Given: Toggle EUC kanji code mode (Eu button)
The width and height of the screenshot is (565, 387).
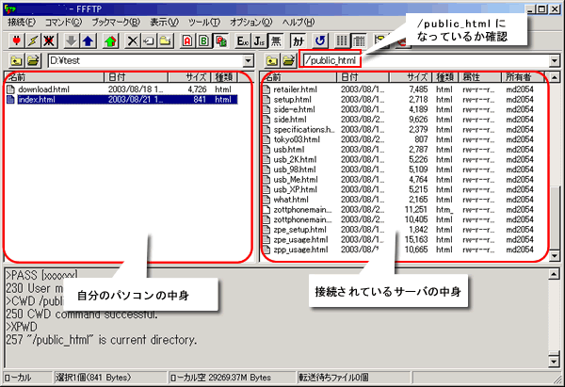Looking at the screenshot, I should (x=244, y=40).
